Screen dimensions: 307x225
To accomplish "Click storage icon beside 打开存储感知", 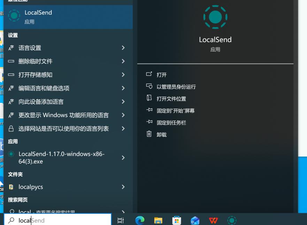I will [11, 75].
